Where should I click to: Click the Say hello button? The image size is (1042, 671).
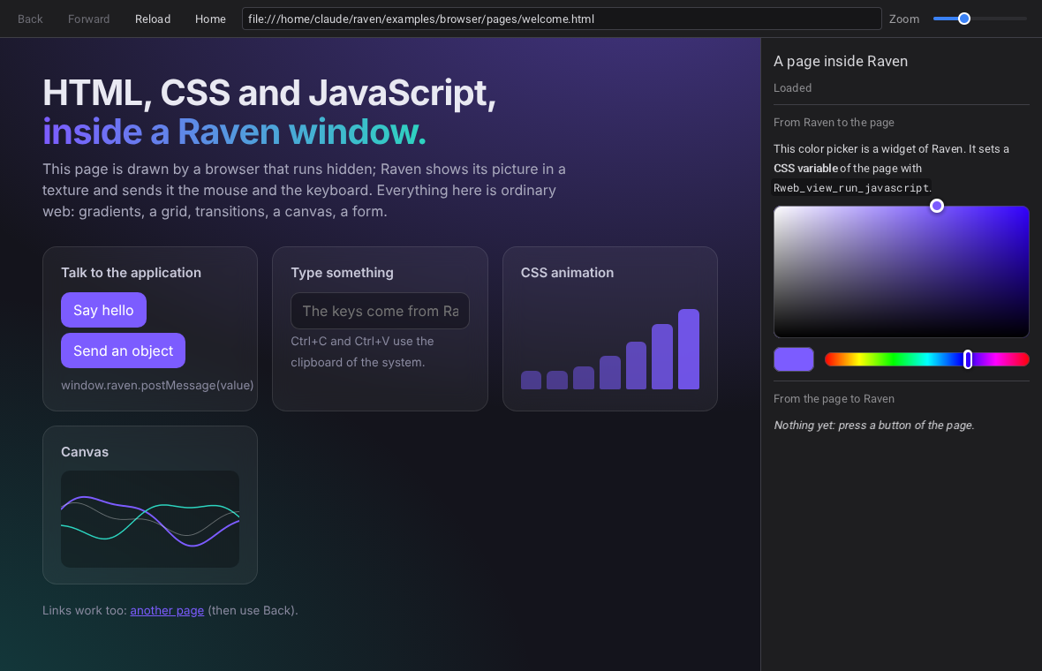(103, 310)
